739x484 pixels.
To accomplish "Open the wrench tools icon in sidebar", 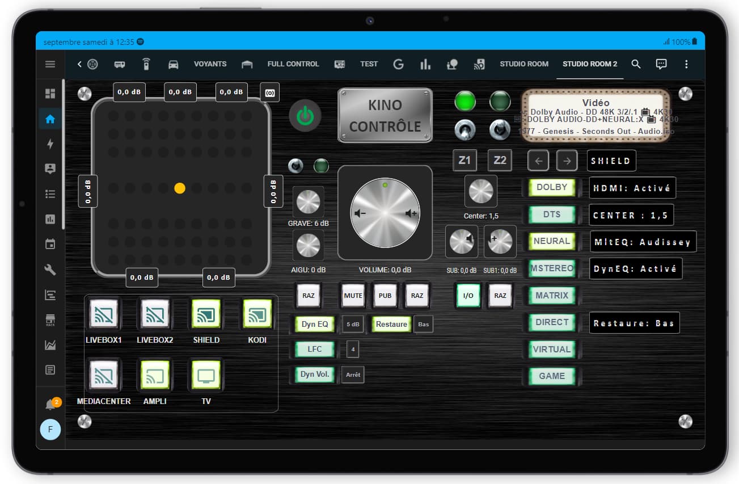I will [x=50, y=270].
